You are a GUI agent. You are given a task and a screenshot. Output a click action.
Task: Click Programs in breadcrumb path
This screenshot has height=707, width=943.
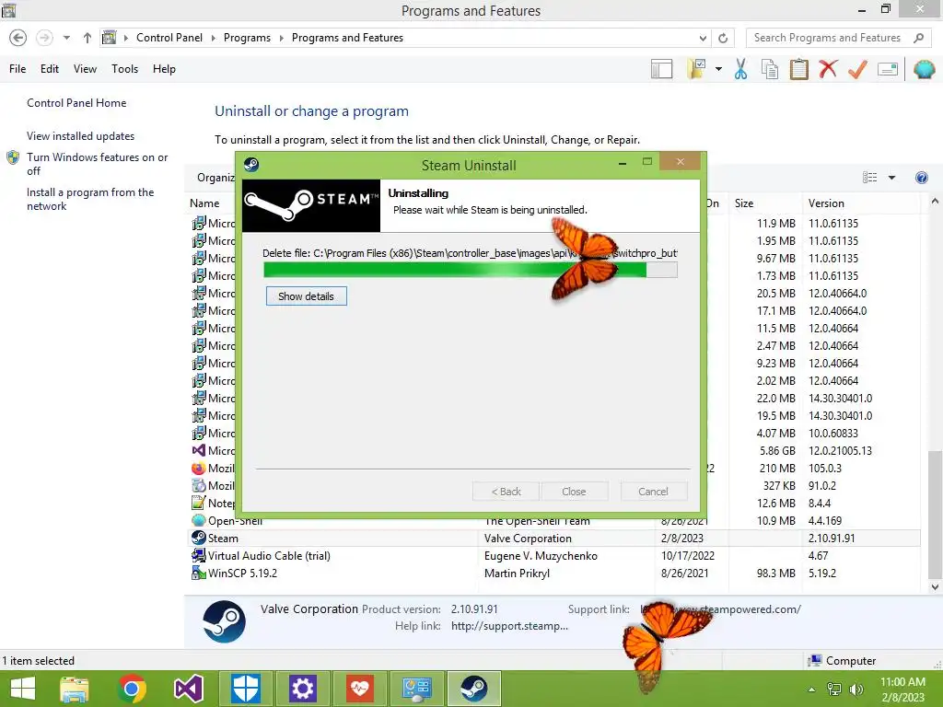click(x=247, y=38)
